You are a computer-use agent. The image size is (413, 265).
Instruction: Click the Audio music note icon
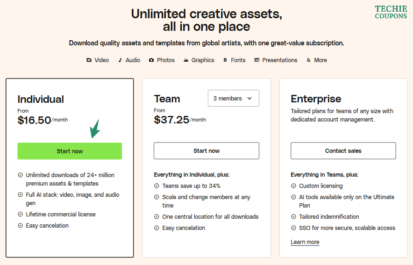[x=120, y=60]
